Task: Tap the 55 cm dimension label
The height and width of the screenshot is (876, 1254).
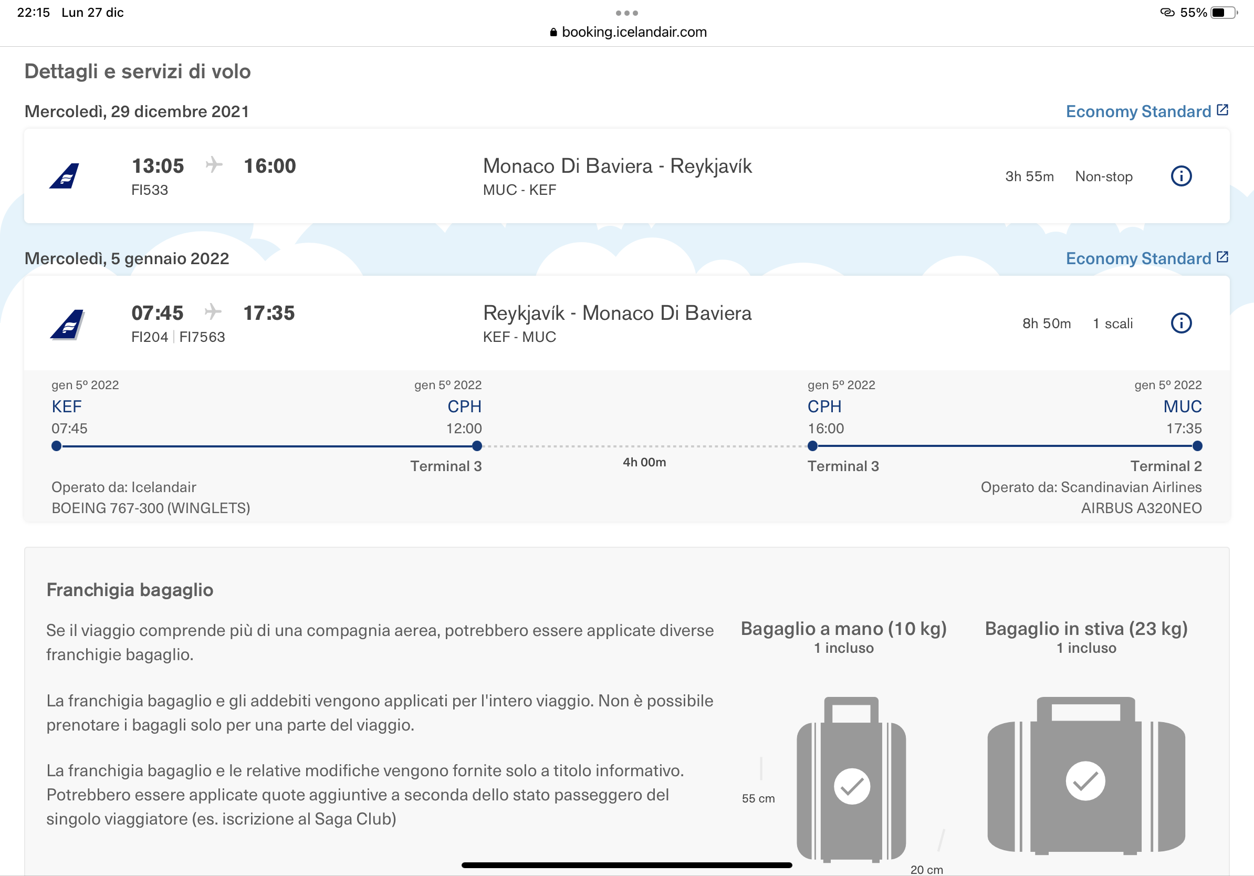Action: coord(758,798)
